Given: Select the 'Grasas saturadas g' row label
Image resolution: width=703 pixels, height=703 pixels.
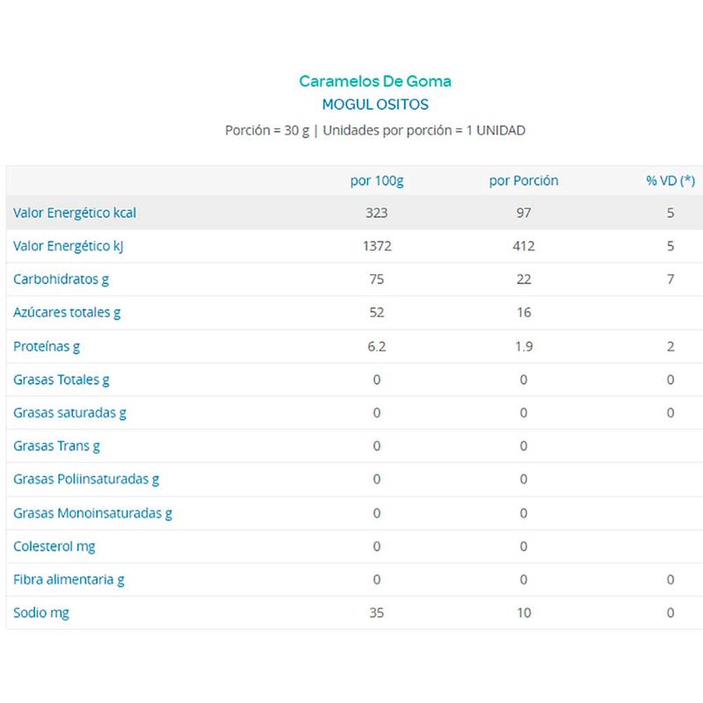Looking at the screenshot, I should [x=69, y=413].
